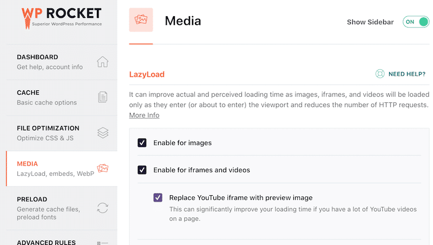Click the Media page title
The width and height of the screenshot is (433, 245).
183,21
